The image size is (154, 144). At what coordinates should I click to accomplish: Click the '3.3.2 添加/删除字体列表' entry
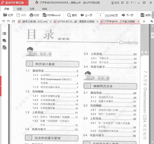coord(113,131)
